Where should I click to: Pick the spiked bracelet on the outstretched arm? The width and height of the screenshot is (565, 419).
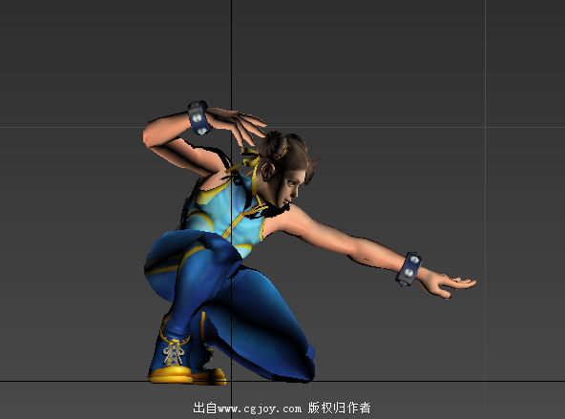[408, 269]
